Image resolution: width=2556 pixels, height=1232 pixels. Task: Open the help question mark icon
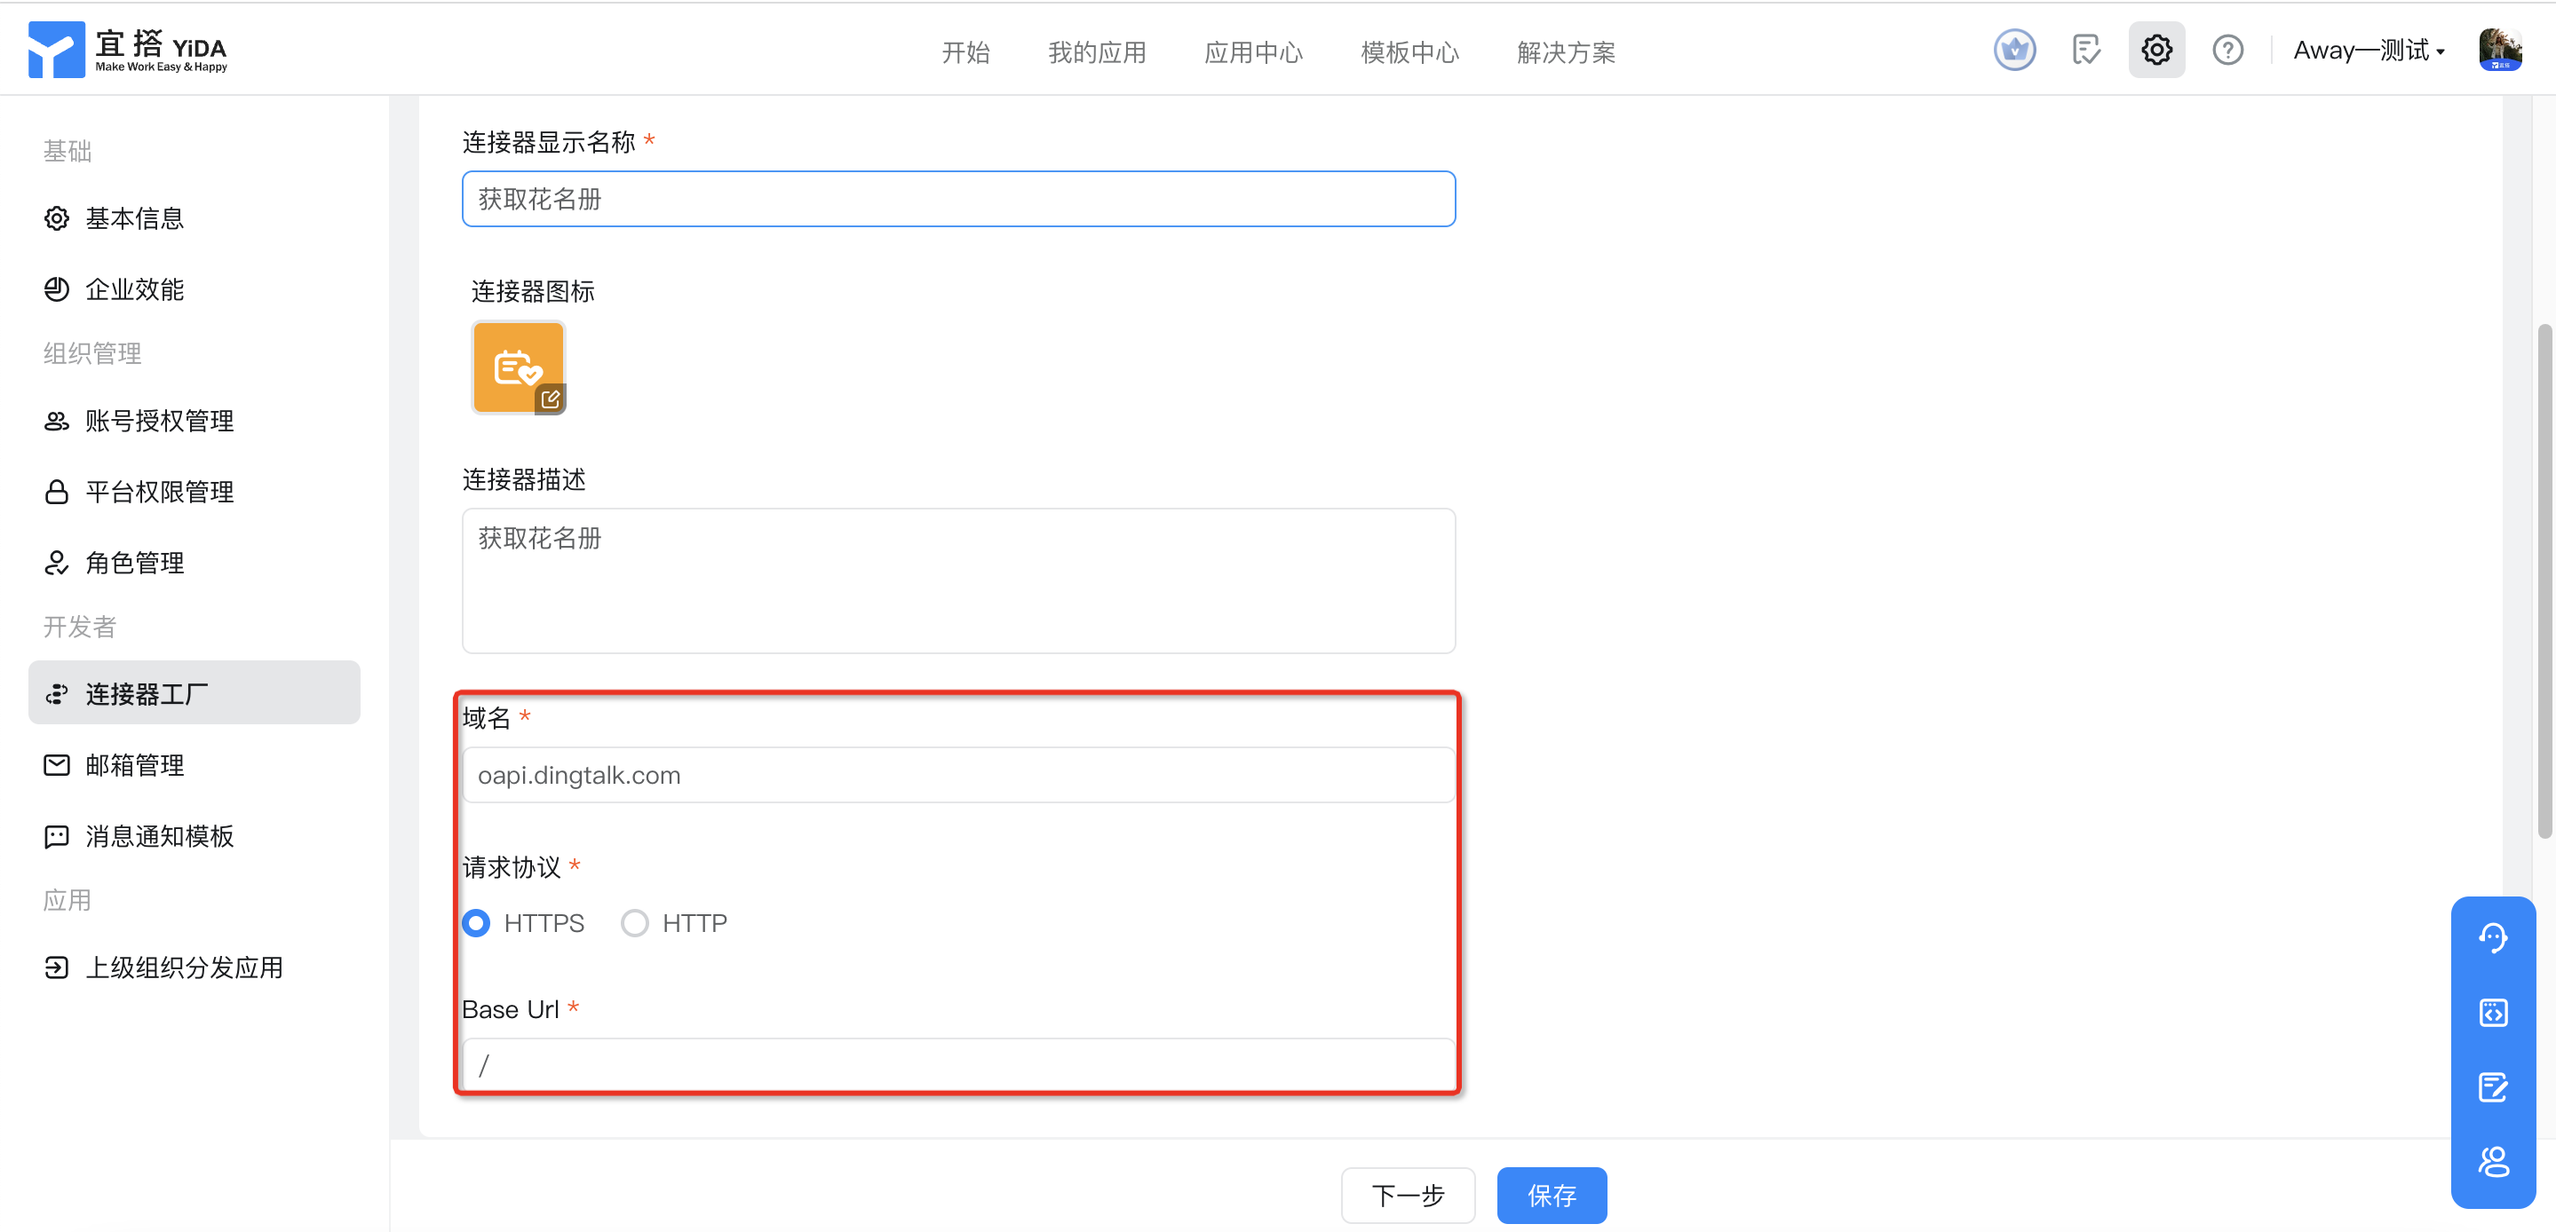click(2227, 50)
